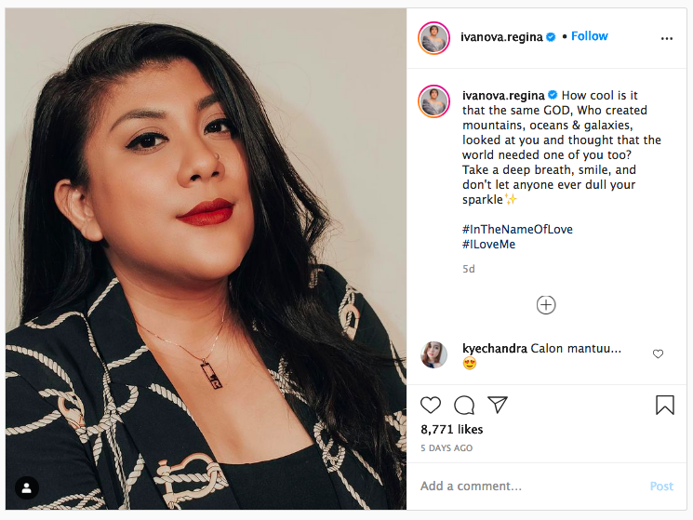This screenshot has width=693, height=520.
Task: Click header profile avatar of ivanova.regina
Action: click(433, 38)
